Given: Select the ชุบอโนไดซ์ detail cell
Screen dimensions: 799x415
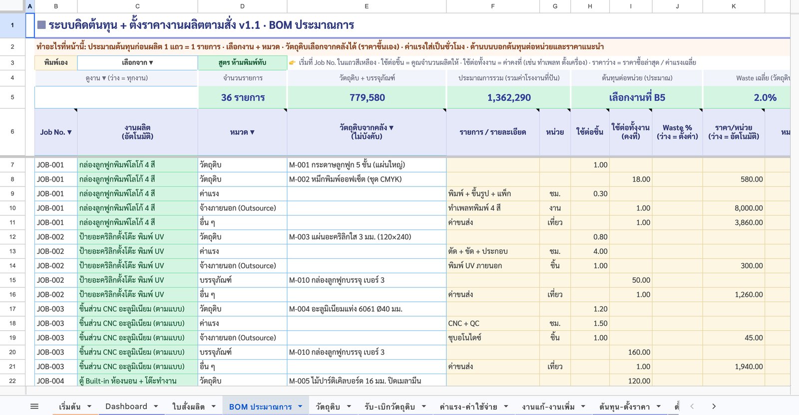Looking at the screenshot, I should click(x=493, y=338).
